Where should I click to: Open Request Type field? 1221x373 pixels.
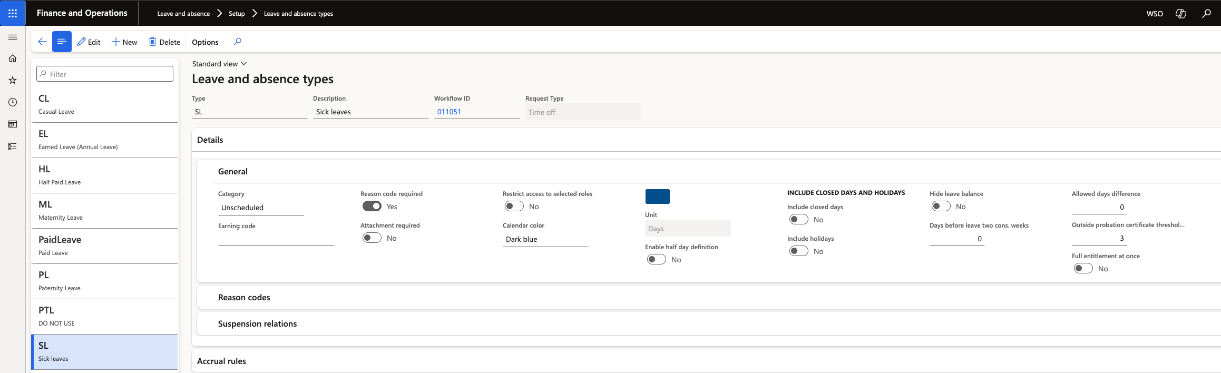(583, 112)
